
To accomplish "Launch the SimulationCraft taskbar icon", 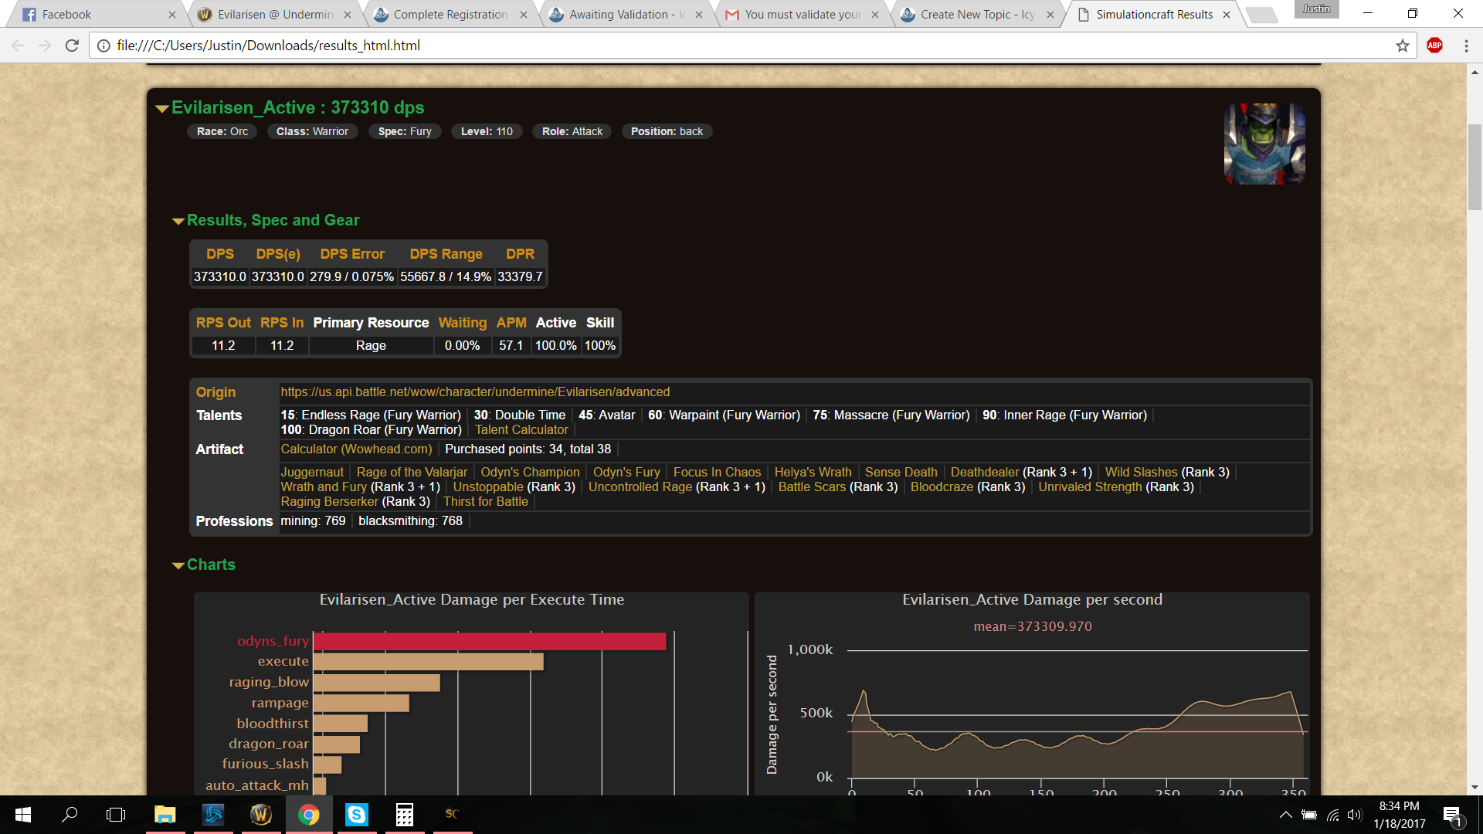I will (452, 814).
